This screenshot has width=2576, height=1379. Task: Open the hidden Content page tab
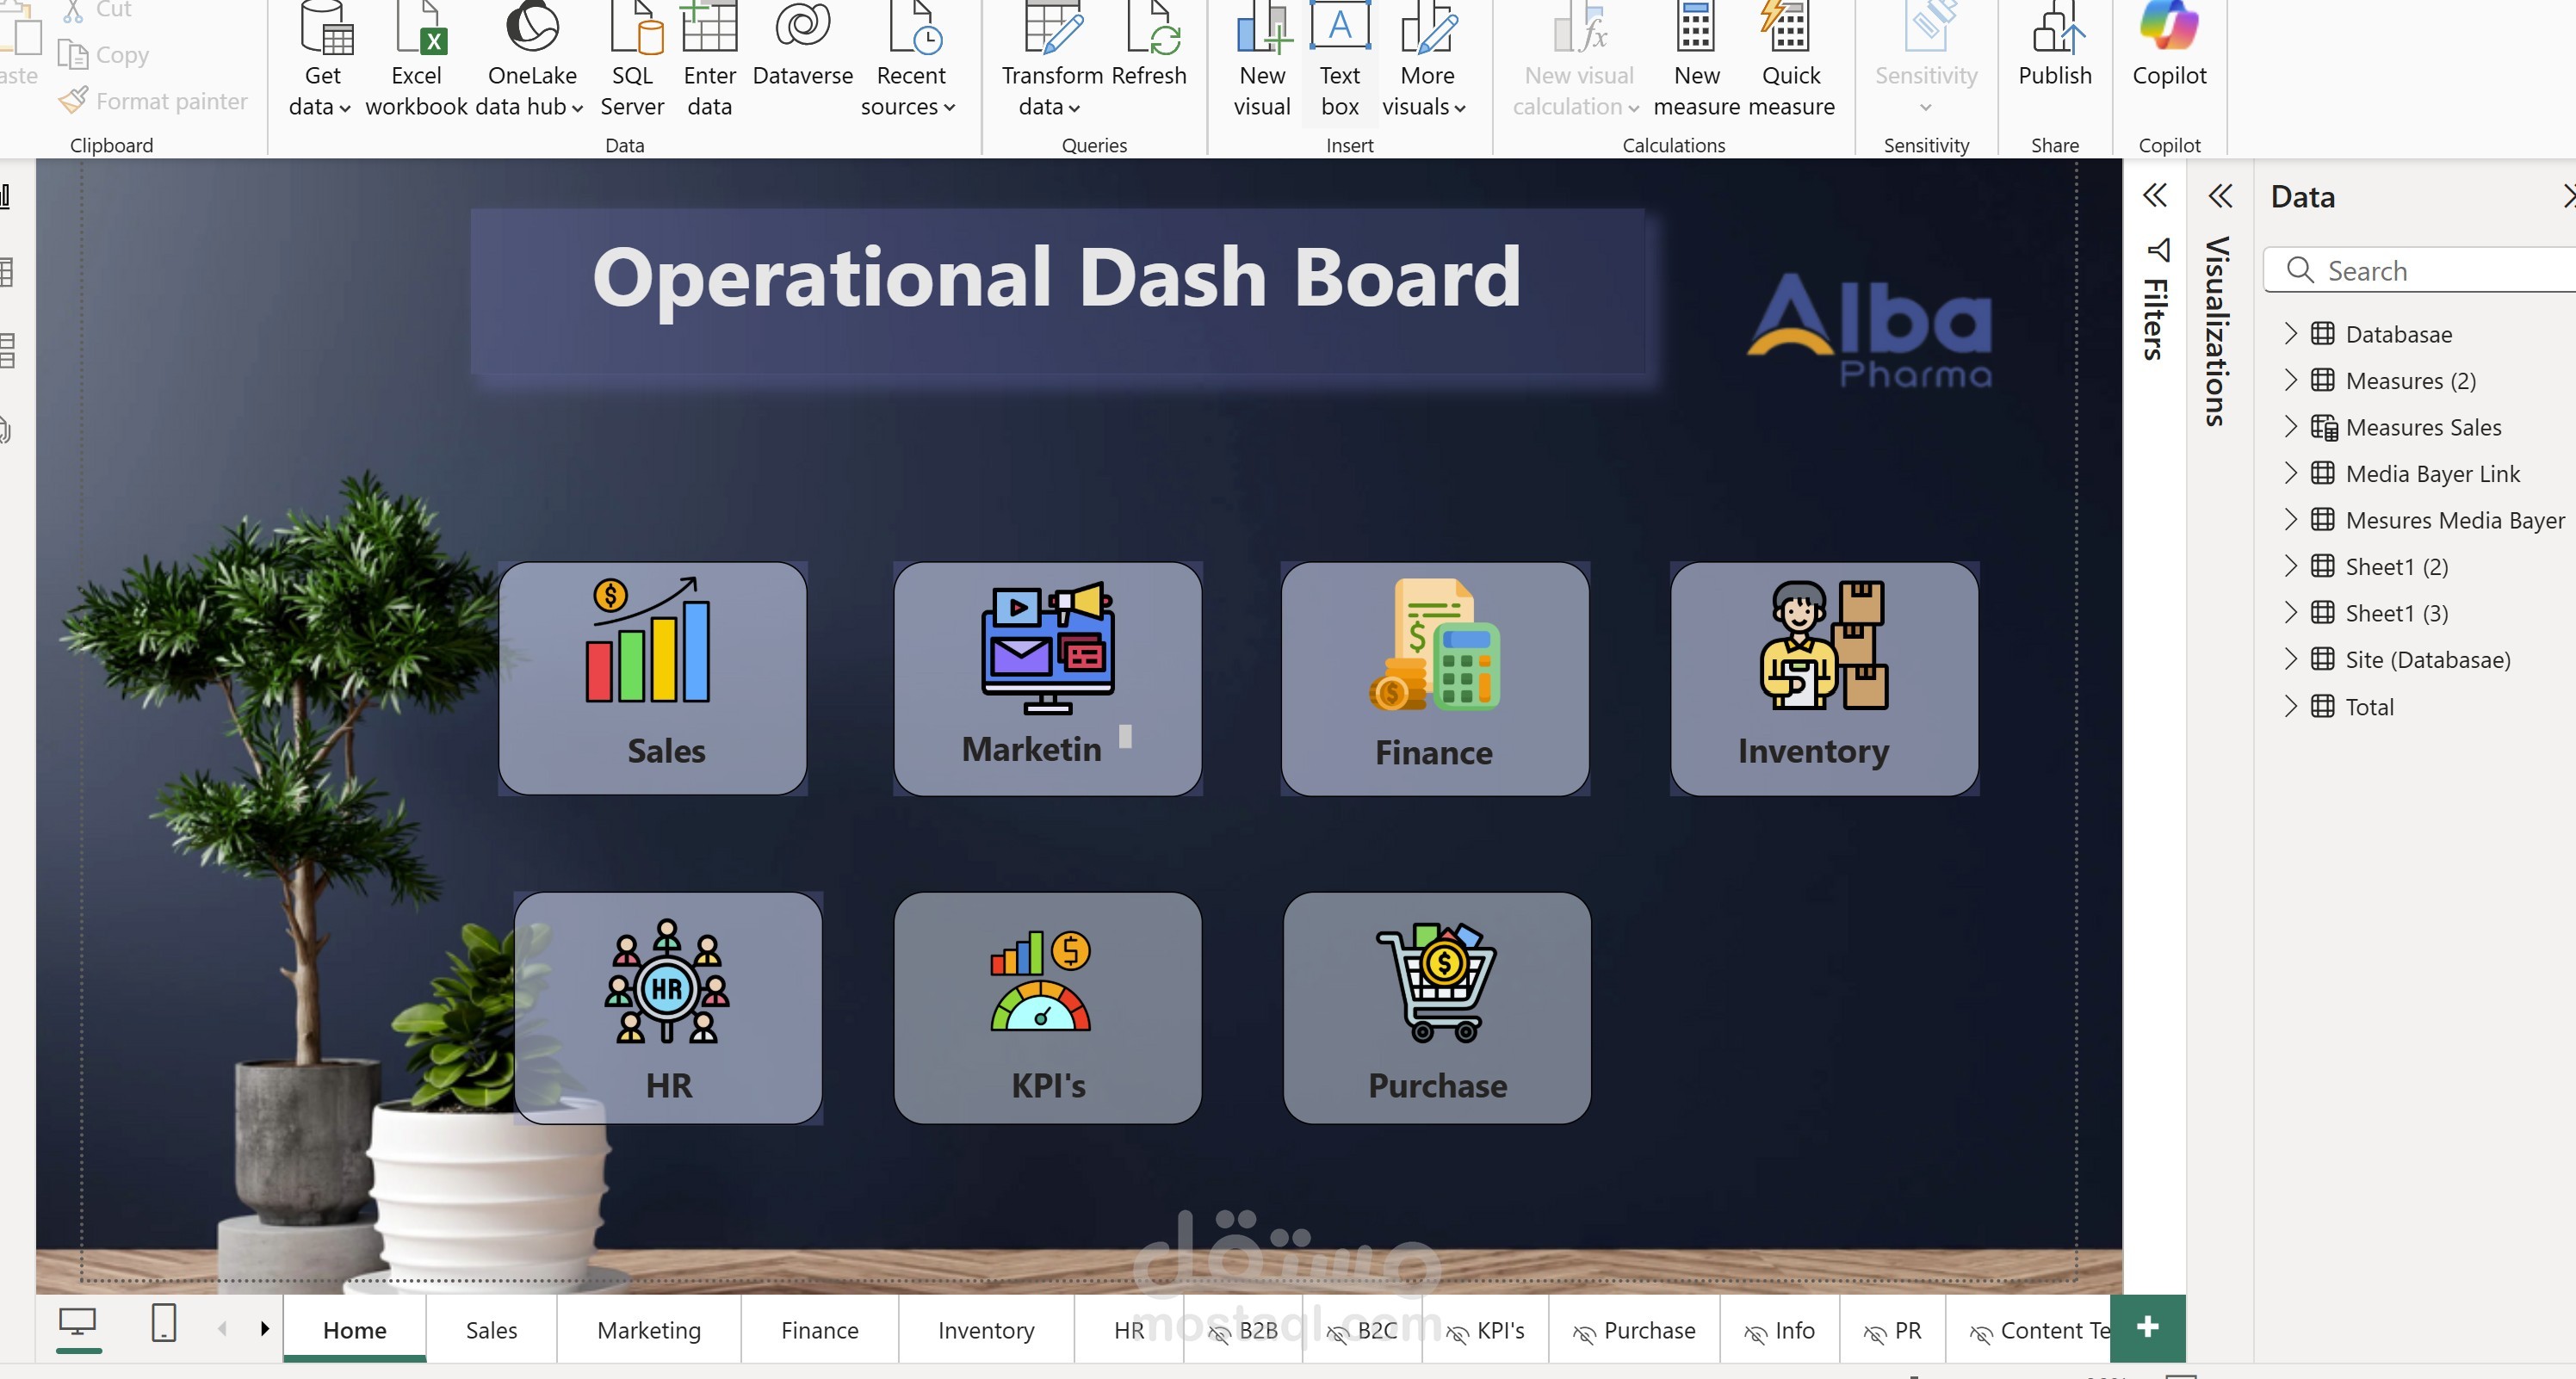point(2028,1329)
